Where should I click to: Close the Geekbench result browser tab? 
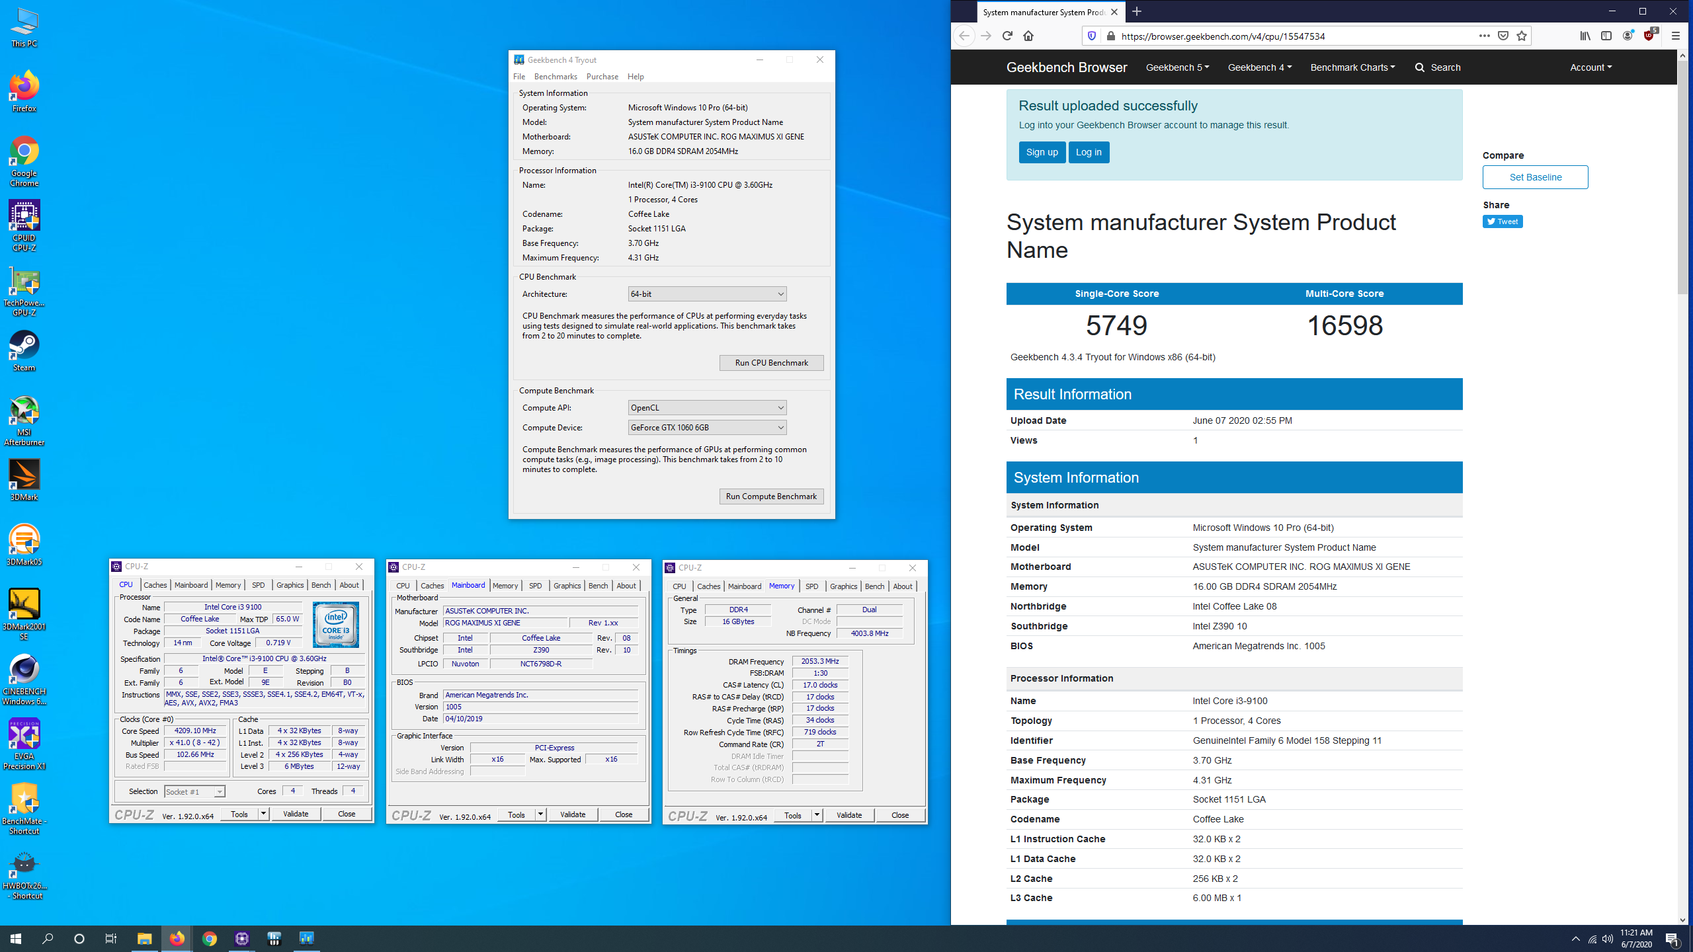(x=1114, y=12)
